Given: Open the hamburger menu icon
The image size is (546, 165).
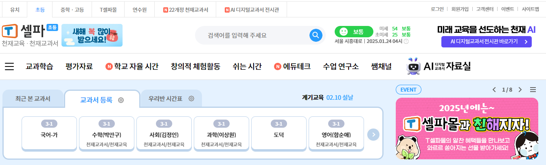Looking at the screenshot, I should point(9,66).
